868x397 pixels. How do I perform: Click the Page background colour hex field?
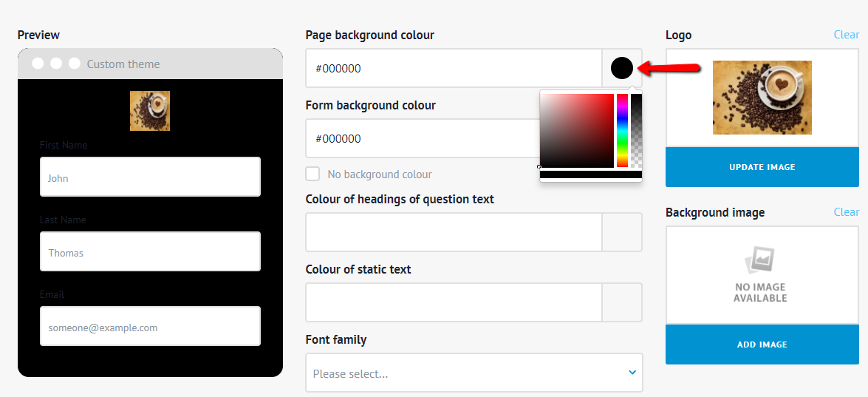454,68
